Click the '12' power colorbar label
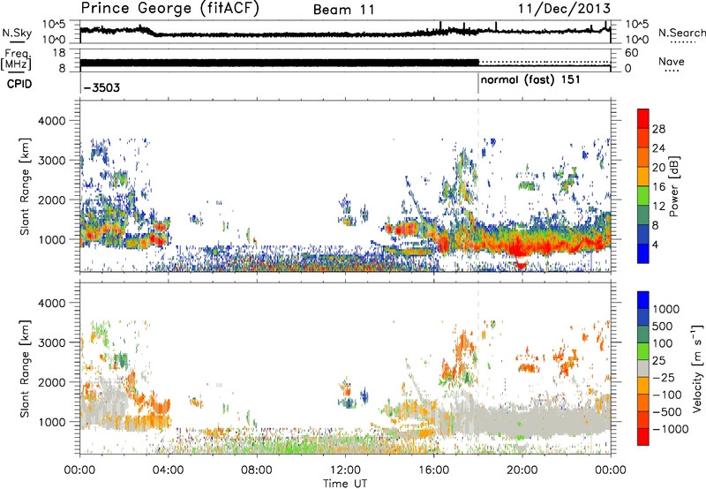Viewport: 706px width, 489px height. [x=658, y=206]
